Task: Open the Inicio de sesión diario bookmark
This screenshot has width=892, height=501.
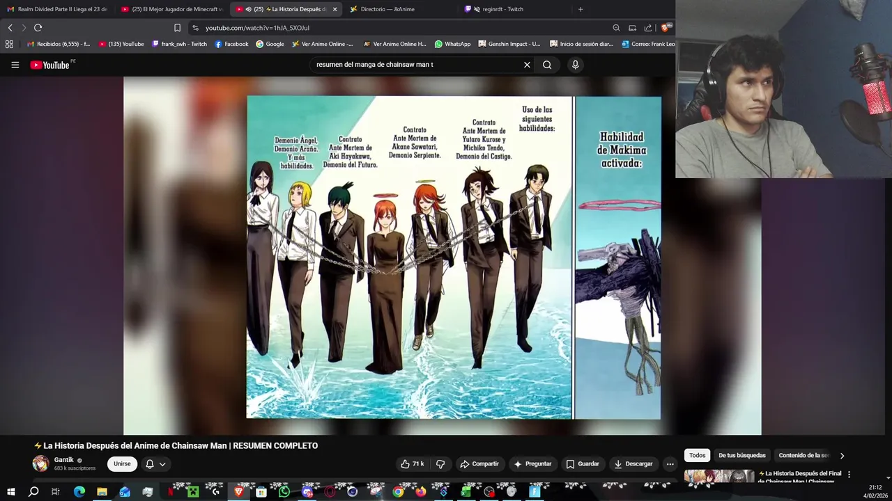Action: pos(581,44)
